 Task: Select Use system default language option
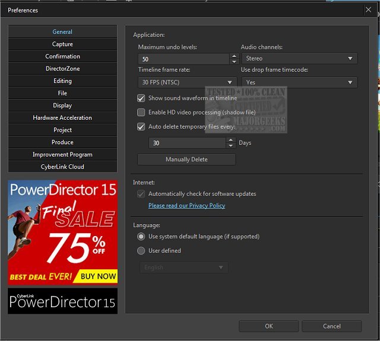point(141,237)
